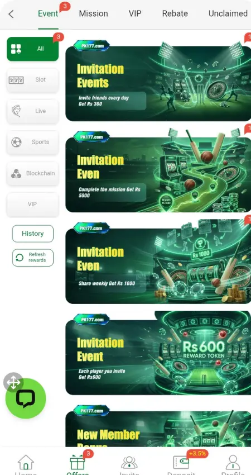Viewport: 251px width, 475px height.
Task: Select the Live category
Action: pyautogui.click(x=33, y=111)
